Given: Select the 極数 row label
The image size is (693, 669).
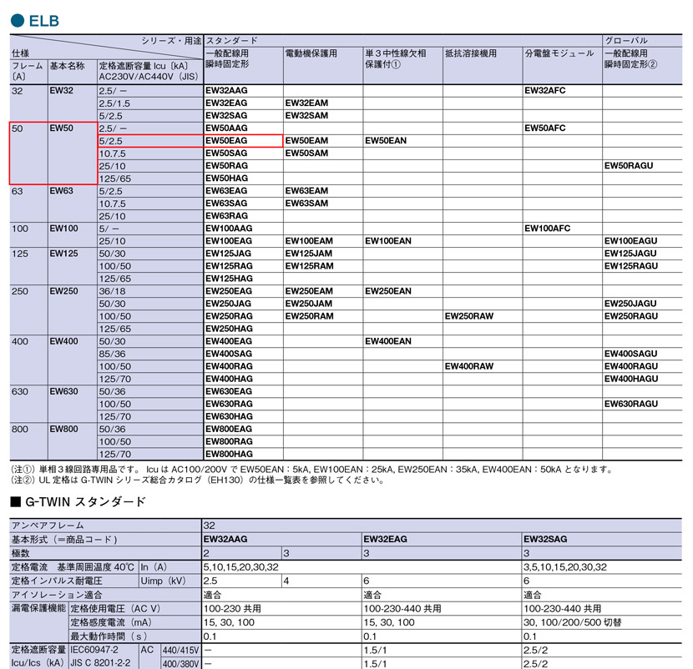Looking at the screenshot, I should [20, 553].
